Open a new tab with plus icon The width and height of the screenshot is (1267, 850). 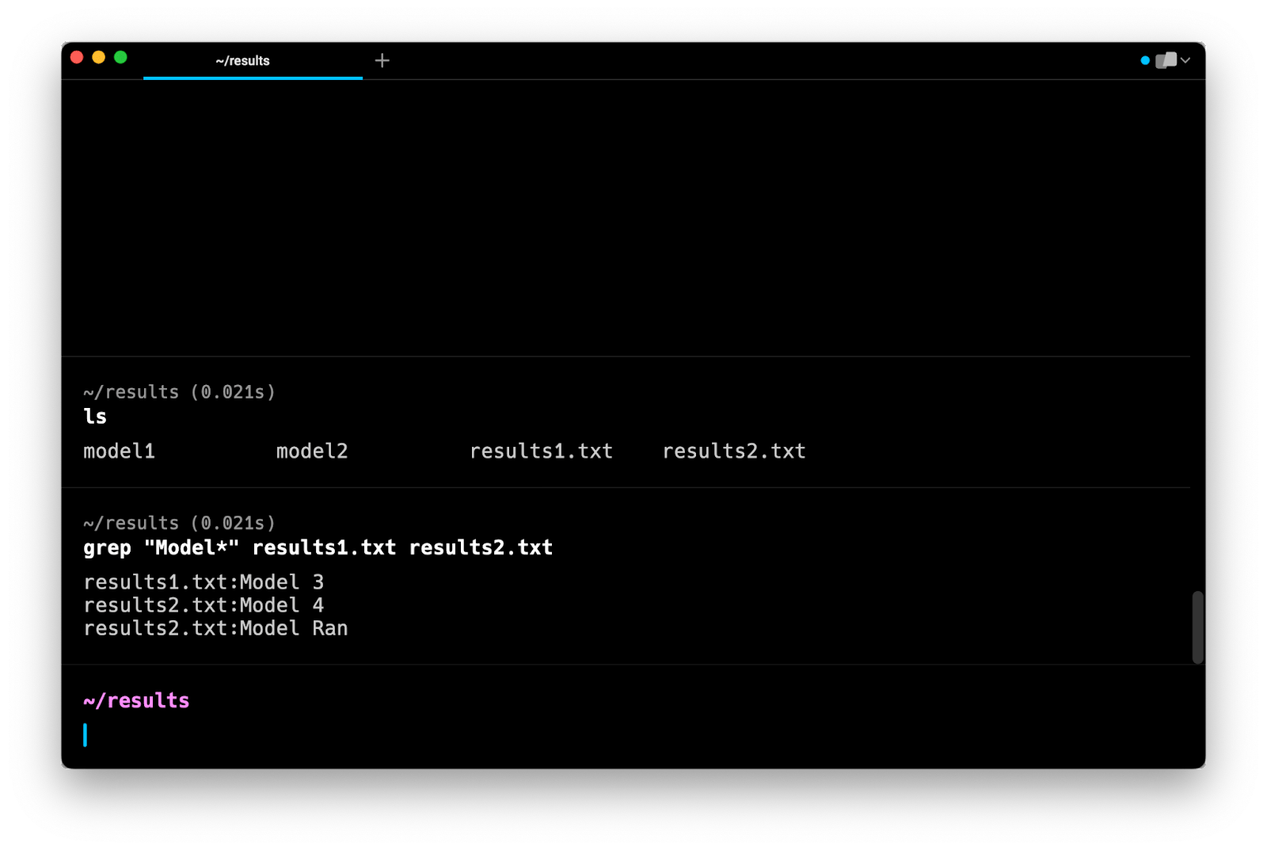coord(382,61)
